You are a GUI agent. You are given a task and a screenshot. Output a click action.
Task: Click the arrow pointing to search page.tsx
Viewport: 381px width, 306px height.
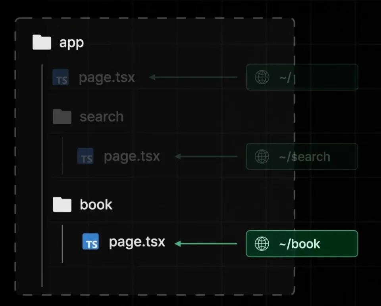(x=206, y=156)
